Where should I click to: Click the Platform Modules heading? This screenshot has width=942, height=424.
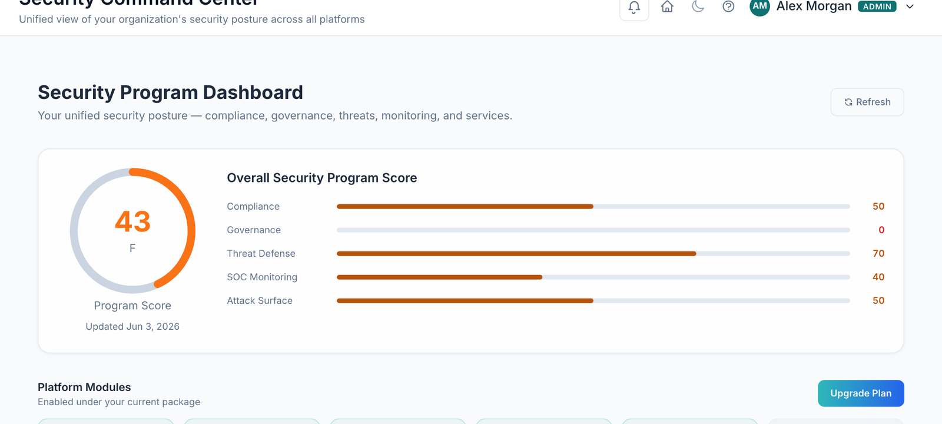(84, 387)
